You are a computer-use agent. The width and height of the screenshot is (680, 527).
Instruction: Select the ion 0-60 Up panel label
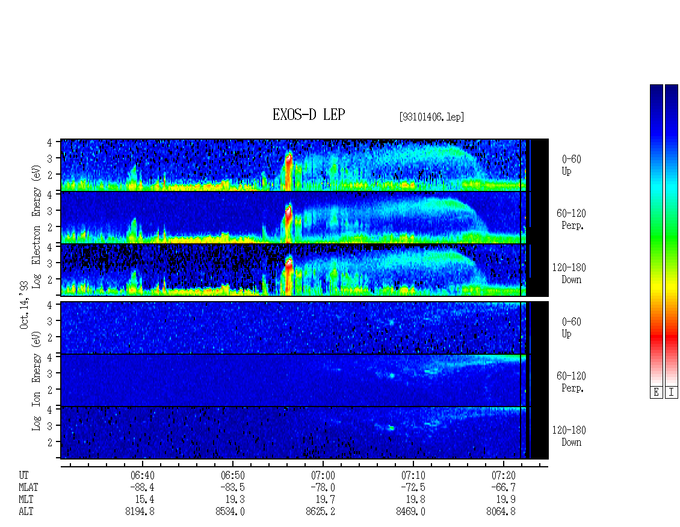pyautogui.click(x=571, y=328)
